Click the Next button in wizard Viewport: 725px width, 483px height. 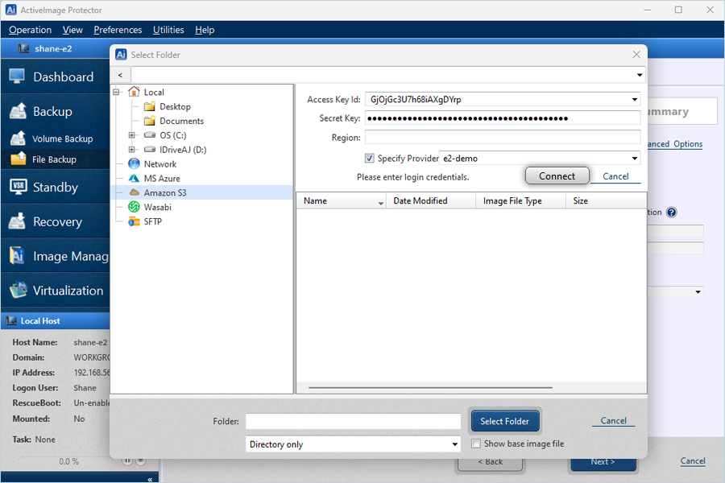click(603, 462)
